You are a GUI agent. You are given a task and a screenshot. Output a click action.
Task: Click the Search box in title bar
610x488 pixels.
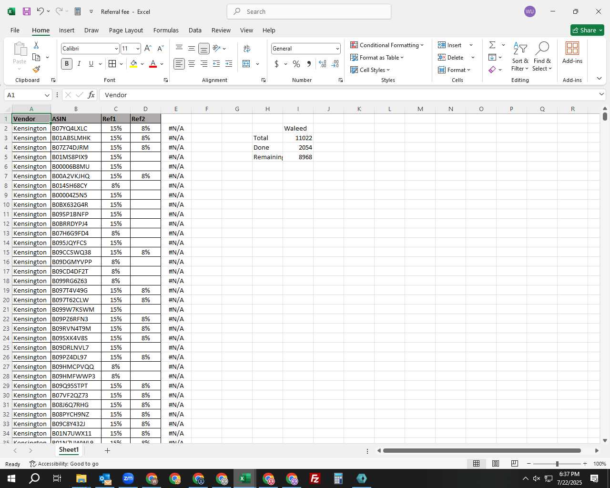coord(309,11)
